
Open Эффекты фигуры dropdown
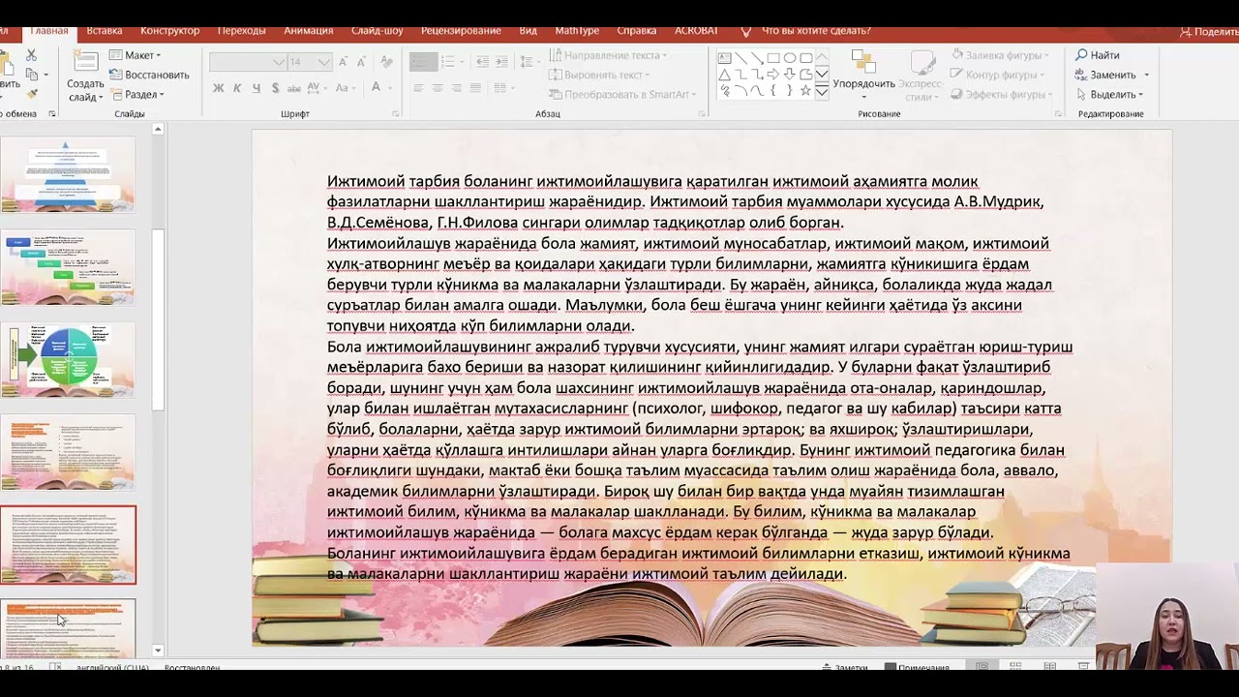click(x=1001, y=95)
